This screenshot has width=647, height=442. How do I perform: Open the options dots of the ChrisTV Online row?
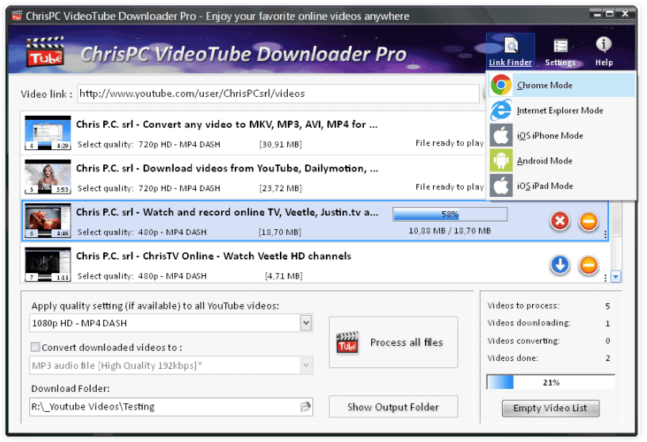pos(605,279)
